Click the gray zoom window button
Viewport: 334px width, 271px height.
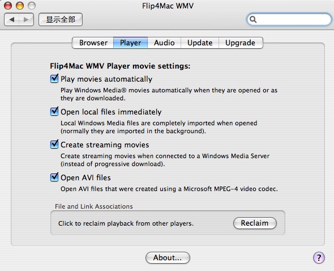(32, 6)
